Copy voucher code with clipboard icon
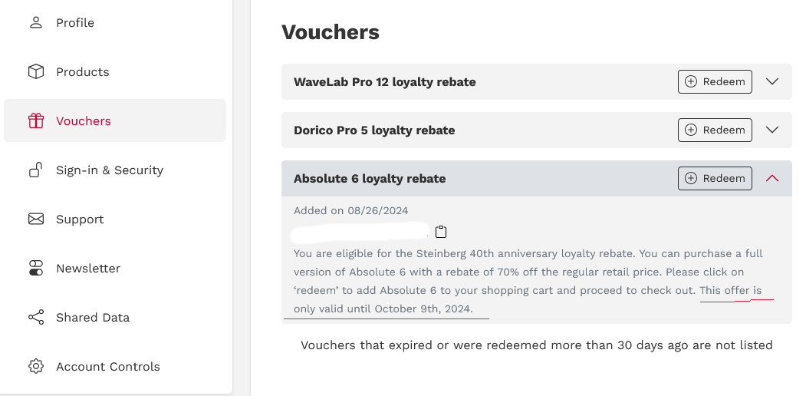 tap(441, 231)
